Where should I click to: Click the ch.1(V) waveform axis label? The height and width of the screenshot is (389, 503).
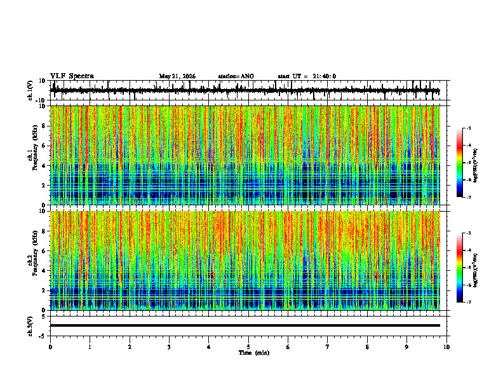[30, 90]
